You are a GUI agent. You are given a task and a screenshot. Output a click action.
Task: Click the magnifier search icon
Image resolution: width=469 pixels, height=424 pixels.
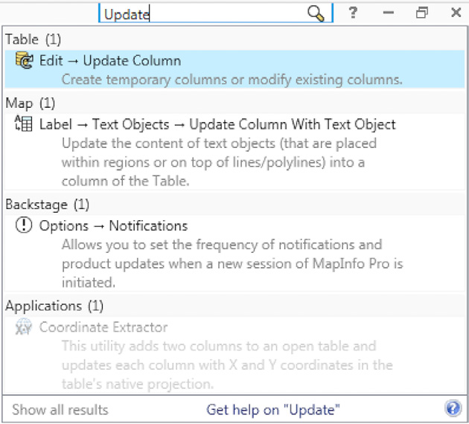316,13
